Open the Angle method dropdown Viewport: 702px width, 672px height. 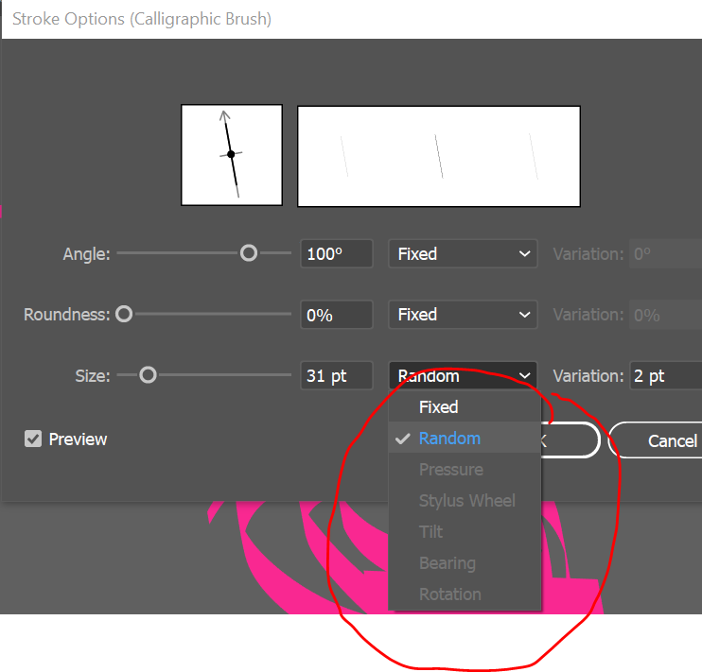point(463,254)
